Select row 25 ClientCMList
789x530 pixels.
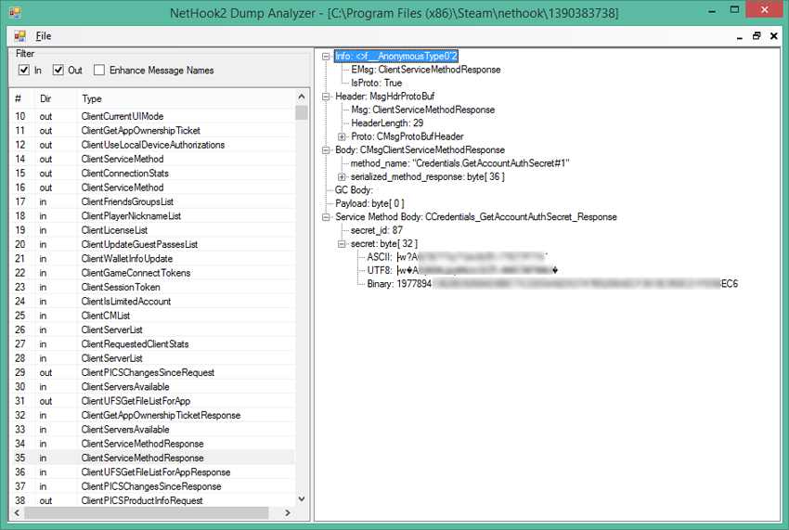pyautogui.click(x=152, y=316)
